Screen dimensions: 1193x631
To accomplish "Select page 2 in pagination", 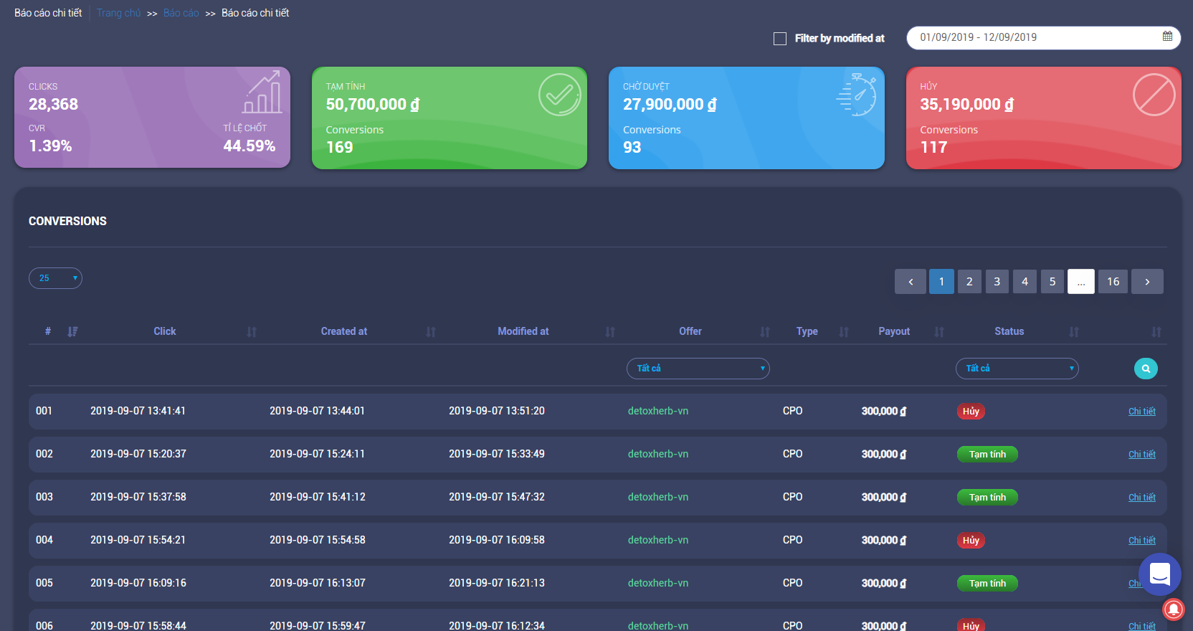I will (969, 282).
